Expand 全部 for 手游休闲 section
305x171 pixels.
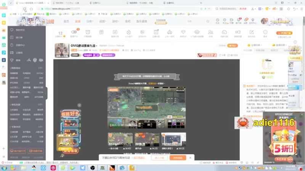[40, 127]
